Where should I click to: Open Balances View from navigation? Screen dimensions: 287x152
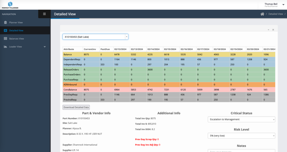[x=16, y=39]
